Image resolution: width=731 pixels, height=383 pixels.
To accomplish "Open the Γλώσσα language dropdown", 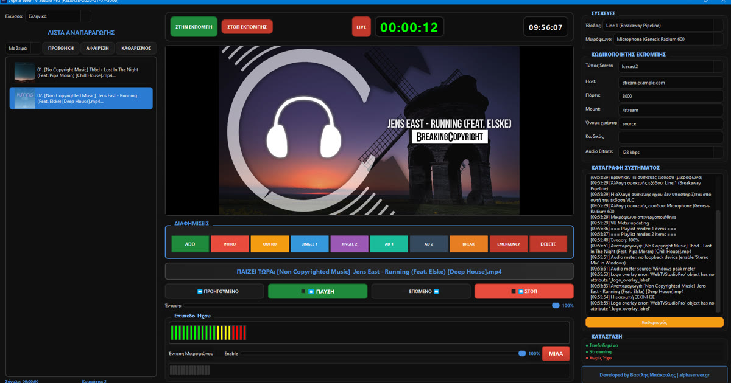I will (58, 16).
